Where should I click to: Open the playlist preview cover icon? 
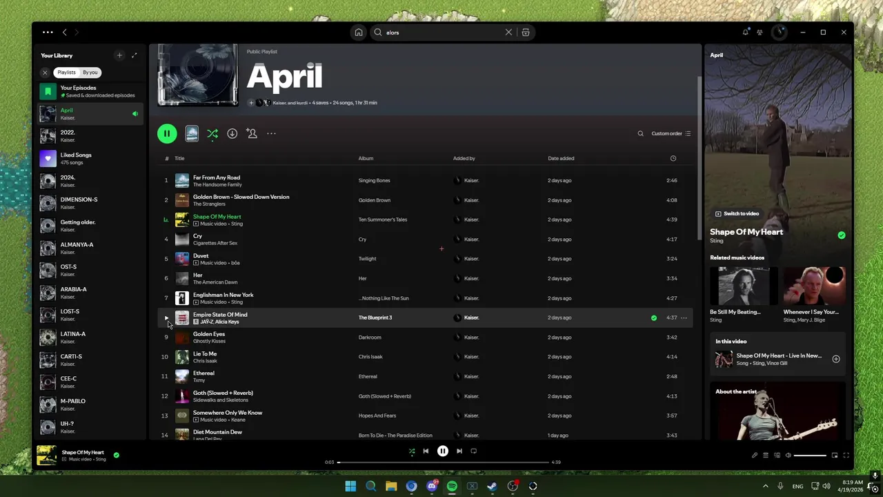click(x=192, y=134)
